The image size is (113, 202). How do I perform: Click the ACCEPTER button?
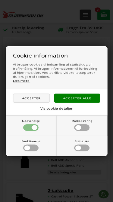pos(31,98)
